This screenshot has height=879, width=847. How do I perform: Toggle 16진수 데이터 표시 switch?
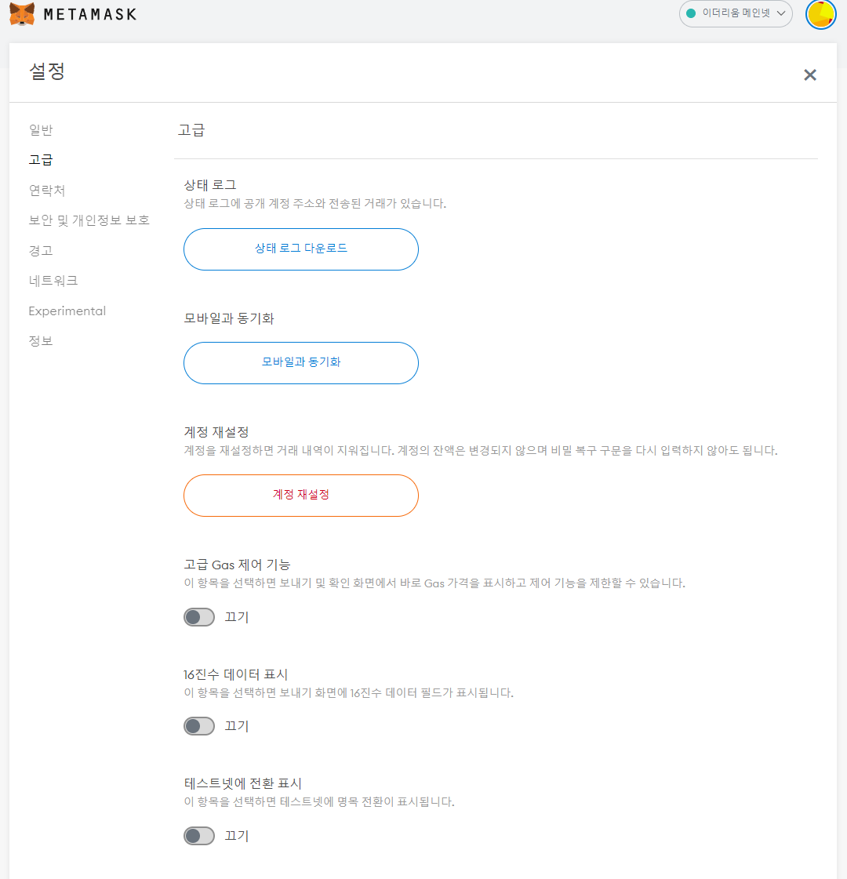pos(199,726)
